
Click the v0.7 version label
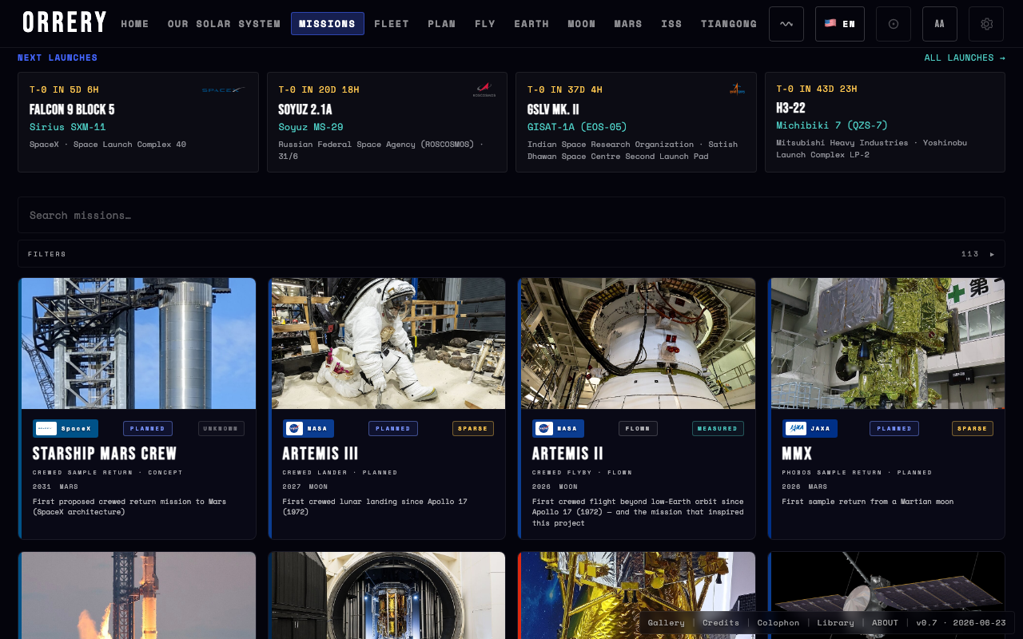tap(961, 623)
